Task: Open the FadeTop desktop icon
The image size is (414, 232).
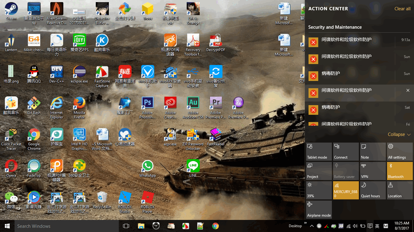Action: click(34, 169)
